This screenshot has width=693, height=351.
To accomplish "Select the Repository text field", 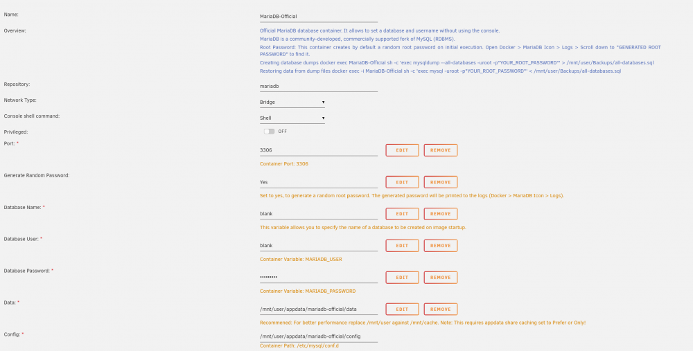I will point(319,87).
